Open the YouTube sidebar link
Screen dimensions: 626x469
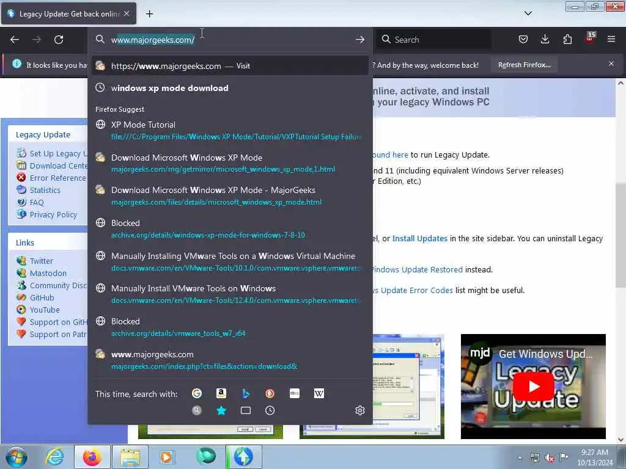click(45, 310)
